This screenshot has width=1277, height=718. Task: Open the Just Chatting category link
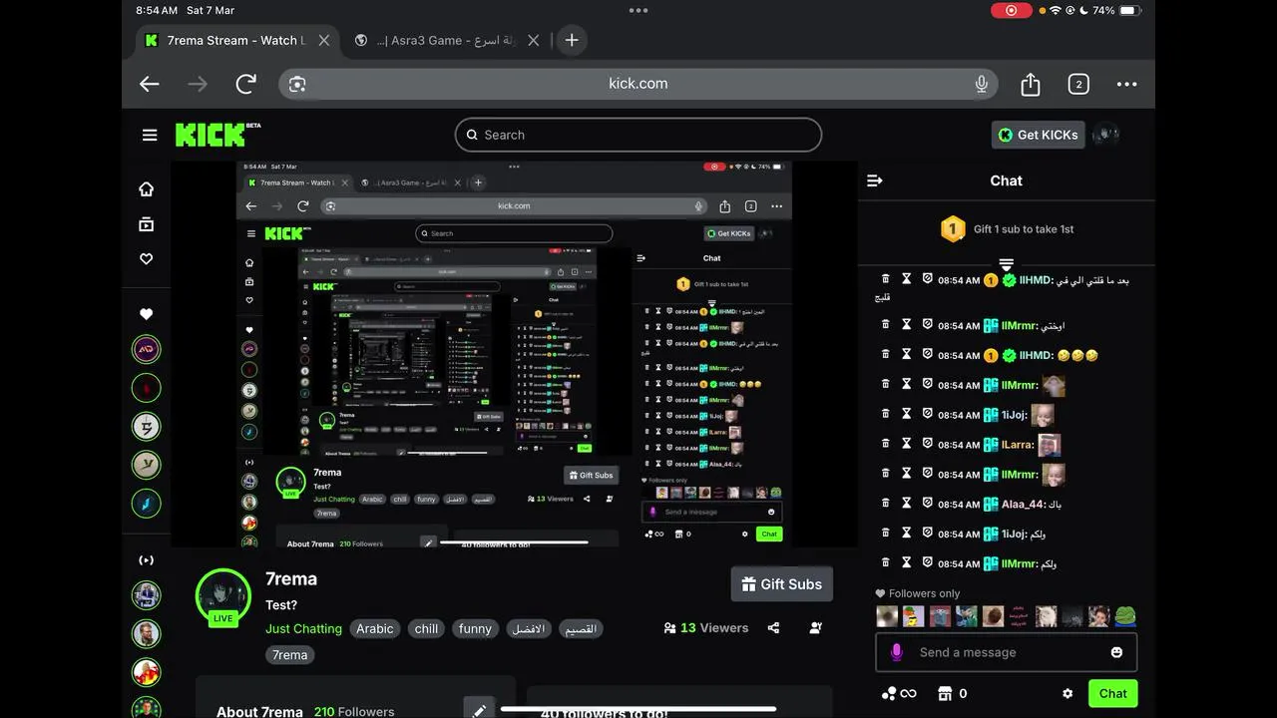coord(303,628)
